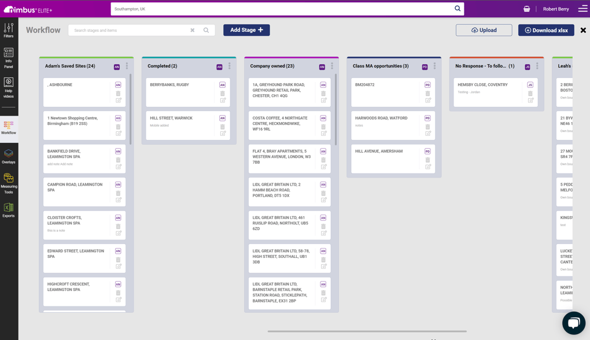Click the Download xlsx button
Viewport: 590px width, 340px height.
545,29
